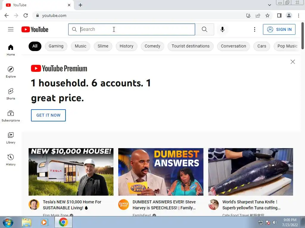Open the Windows Start menu
This screenshot has width=305, height=228.
8,222
